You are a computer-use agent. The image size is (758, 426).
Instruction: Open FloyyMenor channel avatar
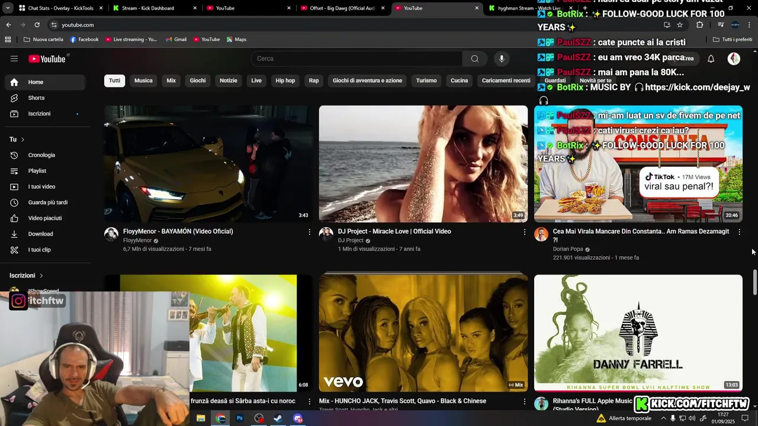[x=111, y=234]
